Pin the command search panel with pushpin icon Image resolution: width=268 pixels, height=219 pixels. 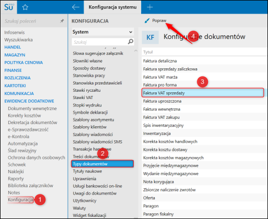point(62,21)
